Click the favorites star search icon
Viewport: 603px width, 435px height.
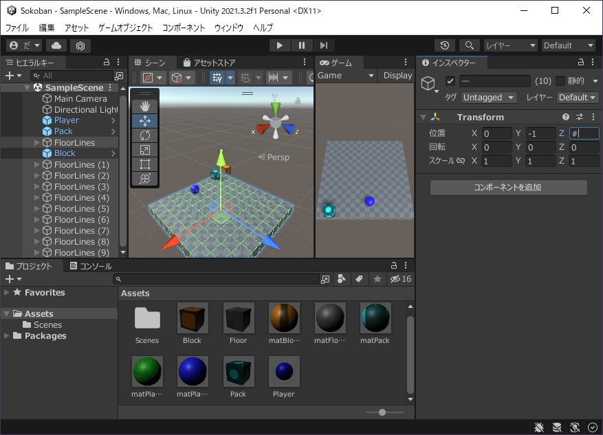377,279
